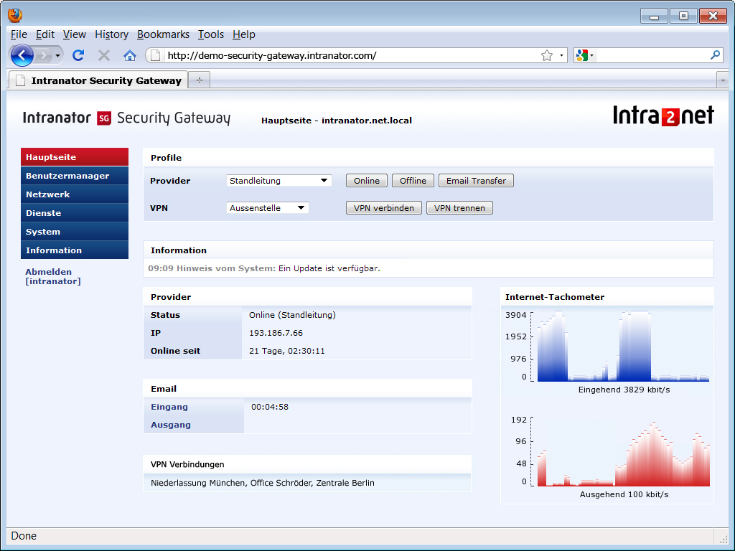The image size is (735, 551).
Task: Expand the list all tabs arrow
Action: click(722, 80)
